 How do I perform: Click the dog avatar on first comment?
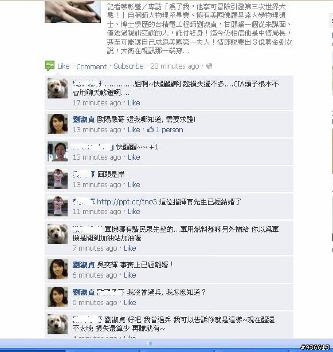57,89
